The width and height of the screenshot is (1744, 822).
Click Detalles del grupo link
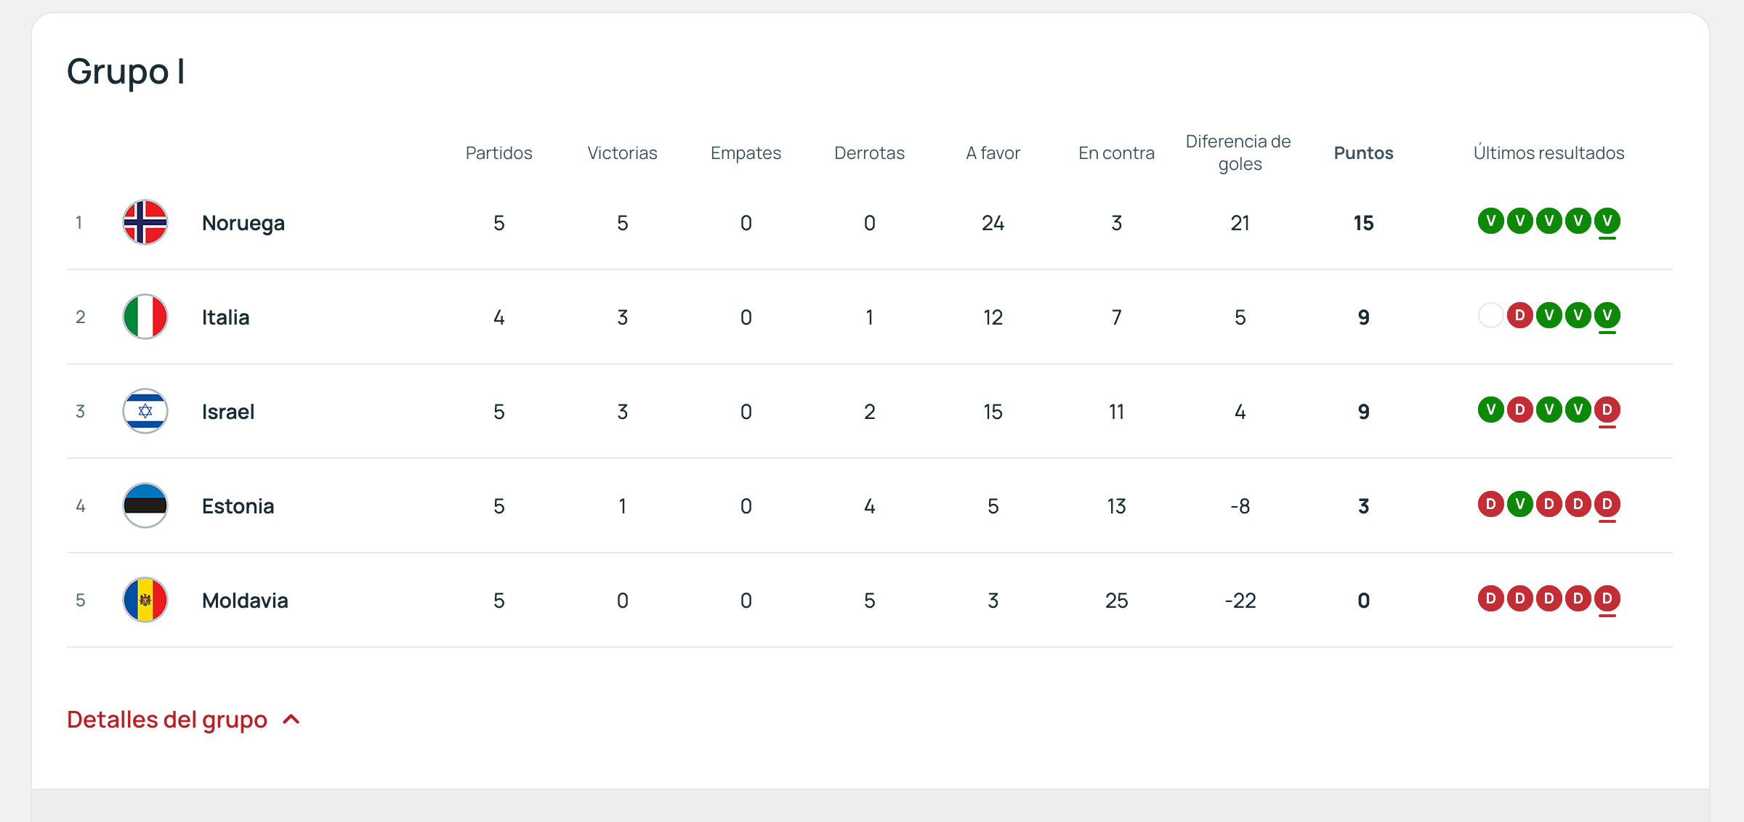(x=167, y=720)
